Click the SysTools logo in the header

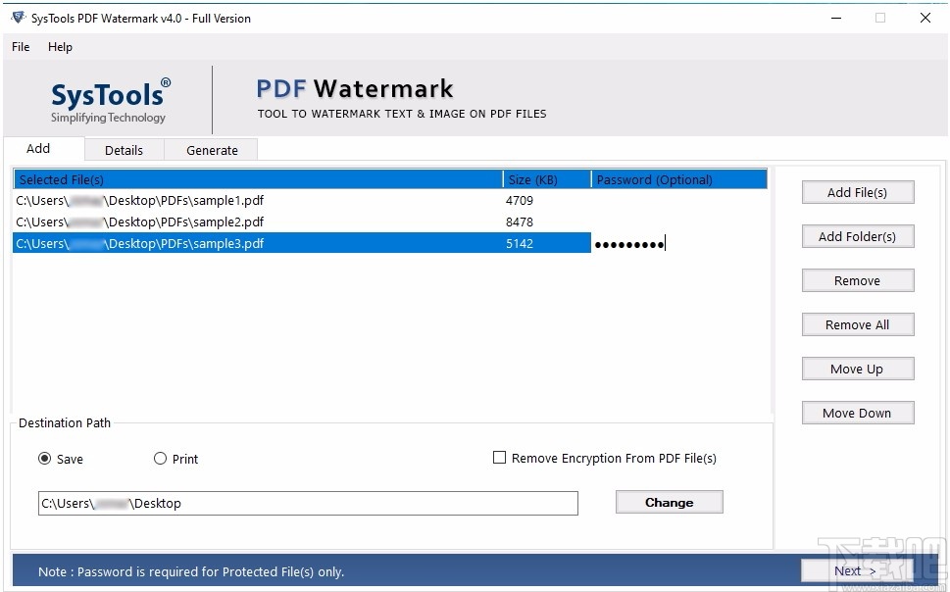(x=108, y=98)
